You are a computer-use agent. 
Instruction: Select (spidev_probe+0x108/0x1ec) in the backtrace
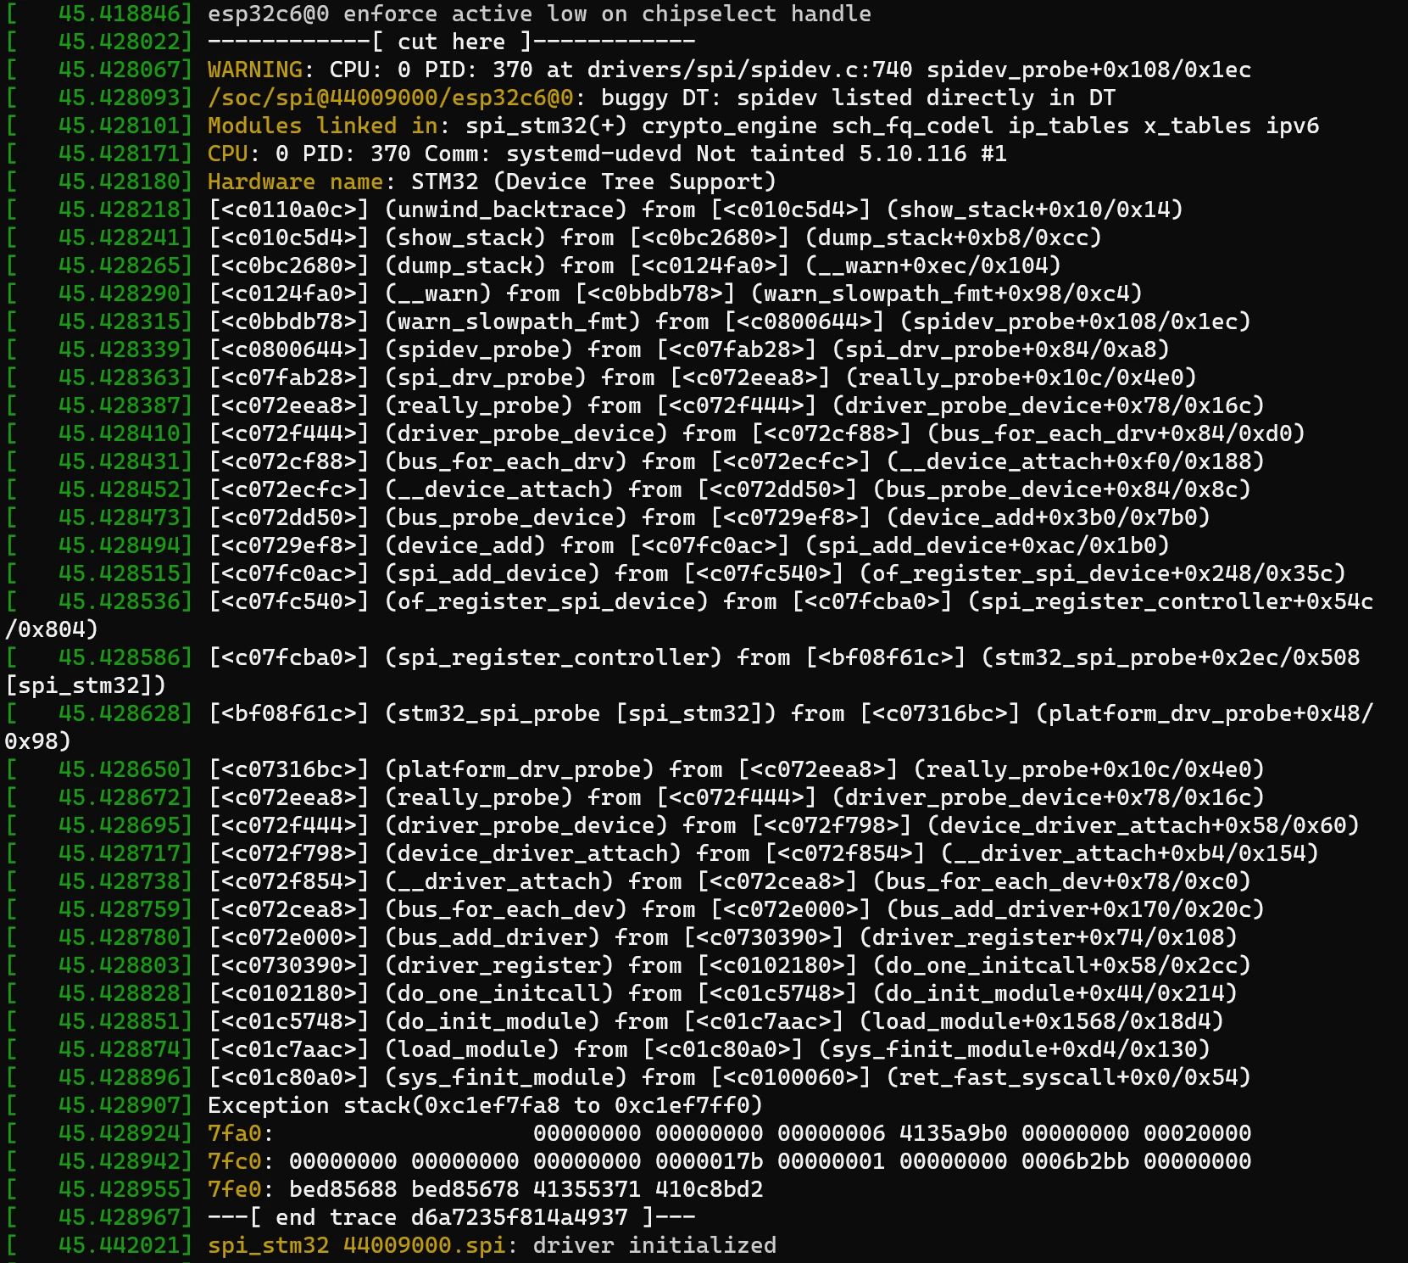[x=1076, y=321]
